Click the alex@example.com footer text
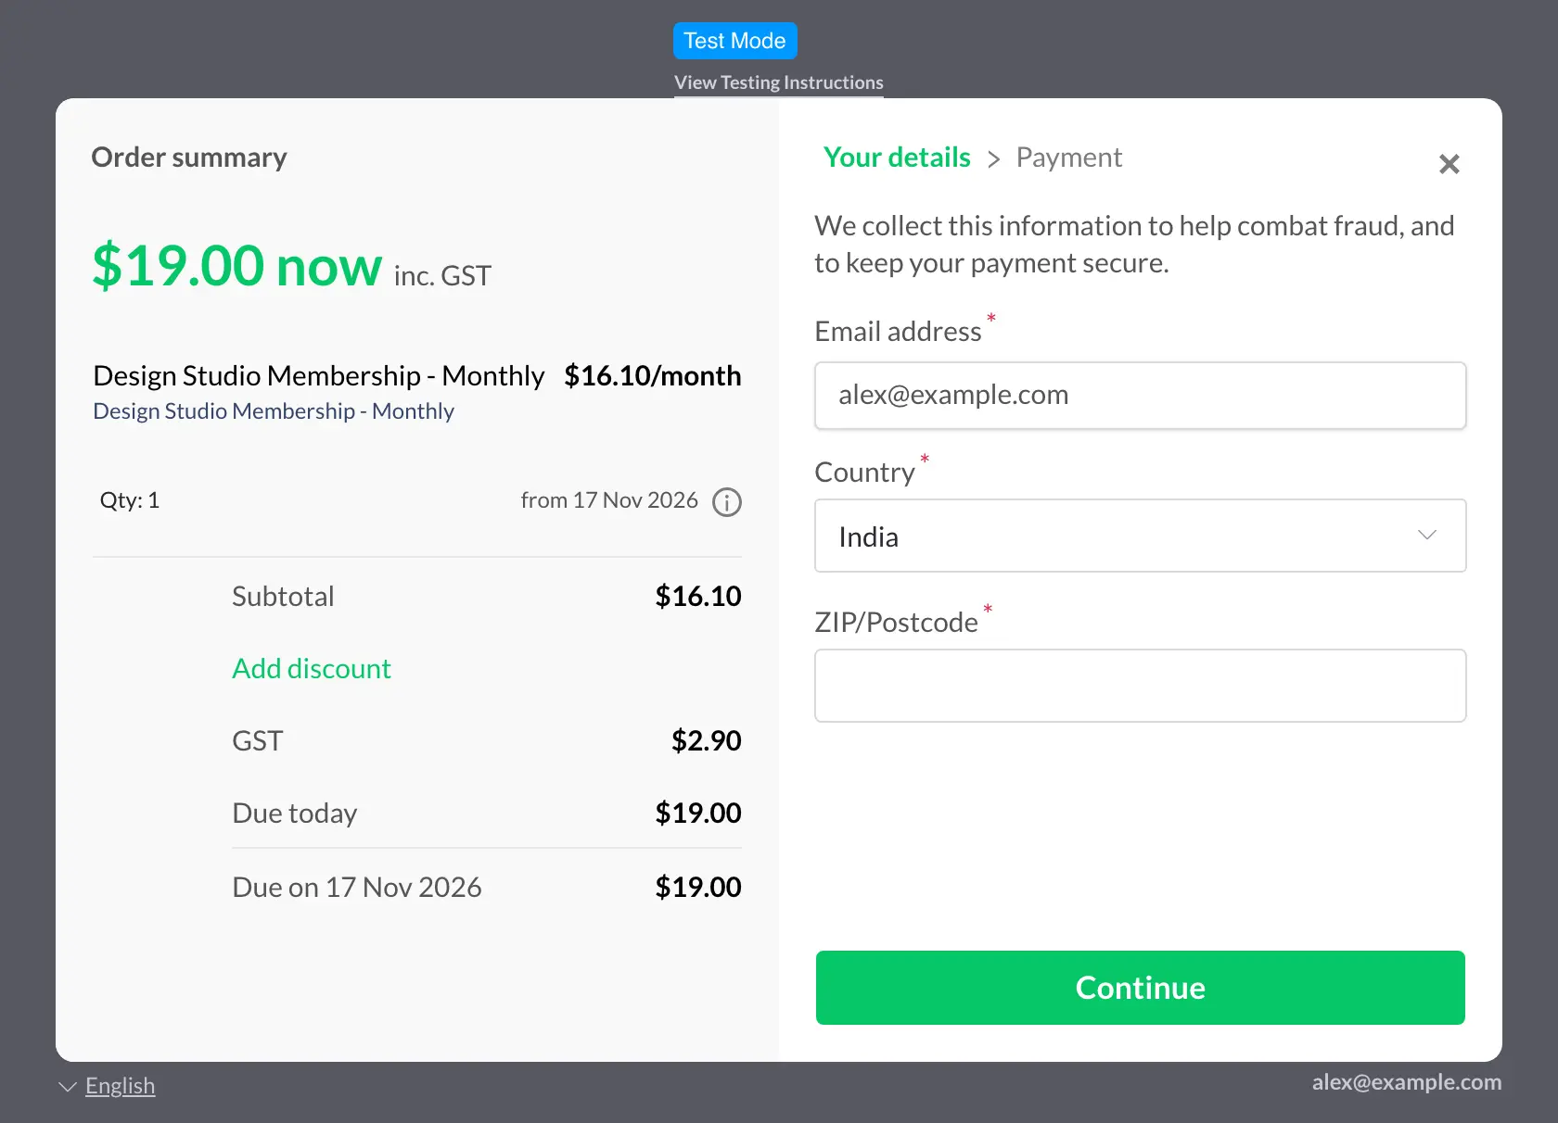Screen dimensions: 1558x1123 1407,1082
